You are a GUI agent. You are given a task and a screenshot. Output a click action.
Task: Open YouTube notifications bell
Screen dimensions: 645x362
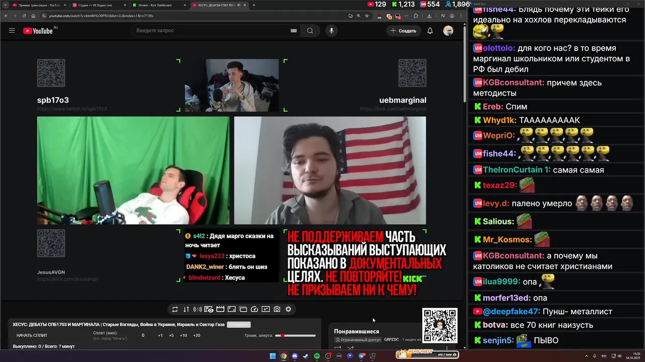(430, 31)
